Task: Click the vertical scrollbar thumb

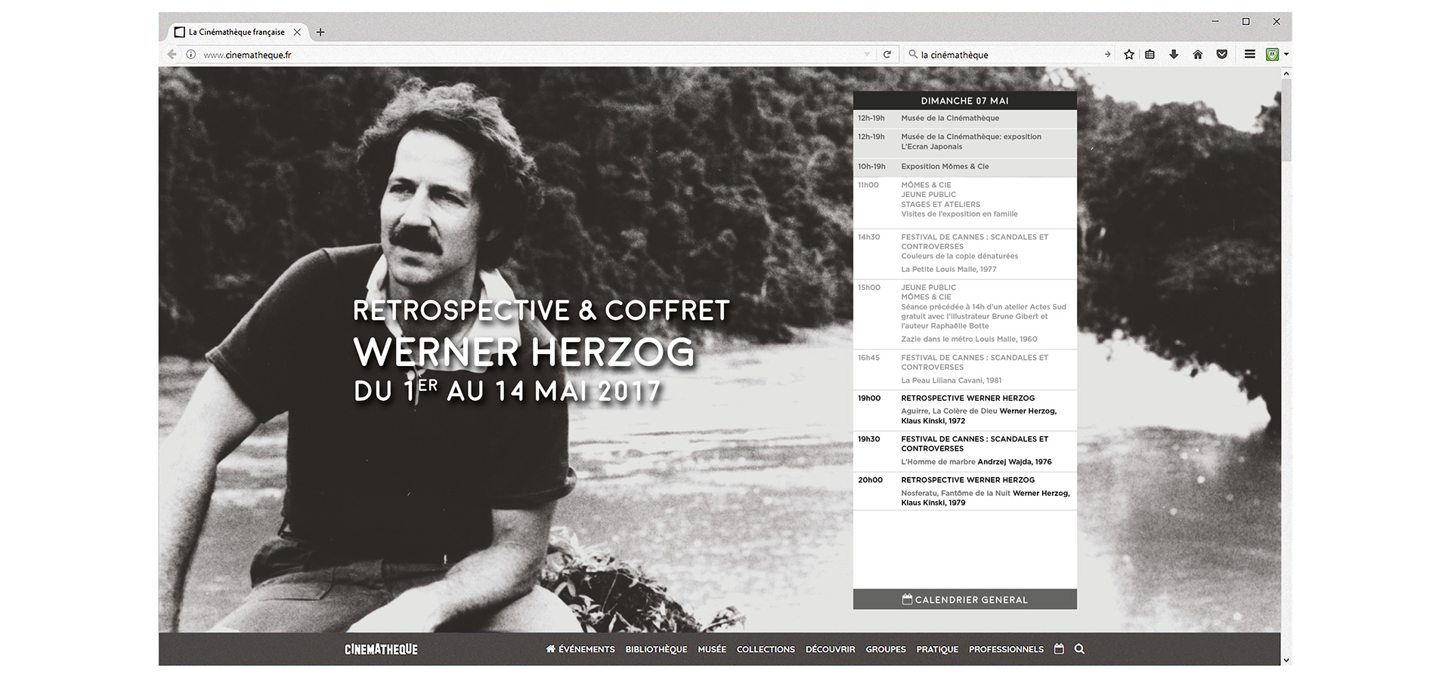Action: [1286, 121]
